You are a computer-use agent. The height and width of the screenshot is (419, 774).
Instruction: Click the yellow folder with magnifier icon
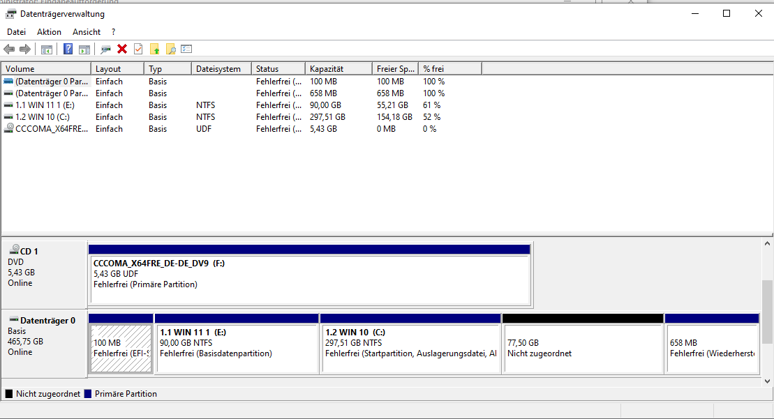coord(171,49)
